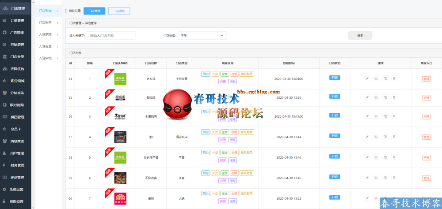Focus the 请输入门店名称 keyword field
The width and height of the screenshot is (442, 209).
pyautogui.click(x=111, y=35)
